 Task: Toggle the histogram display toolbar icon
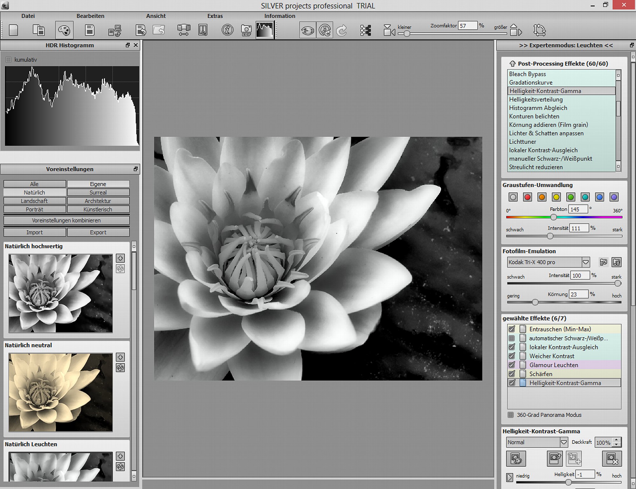[265, 30]
